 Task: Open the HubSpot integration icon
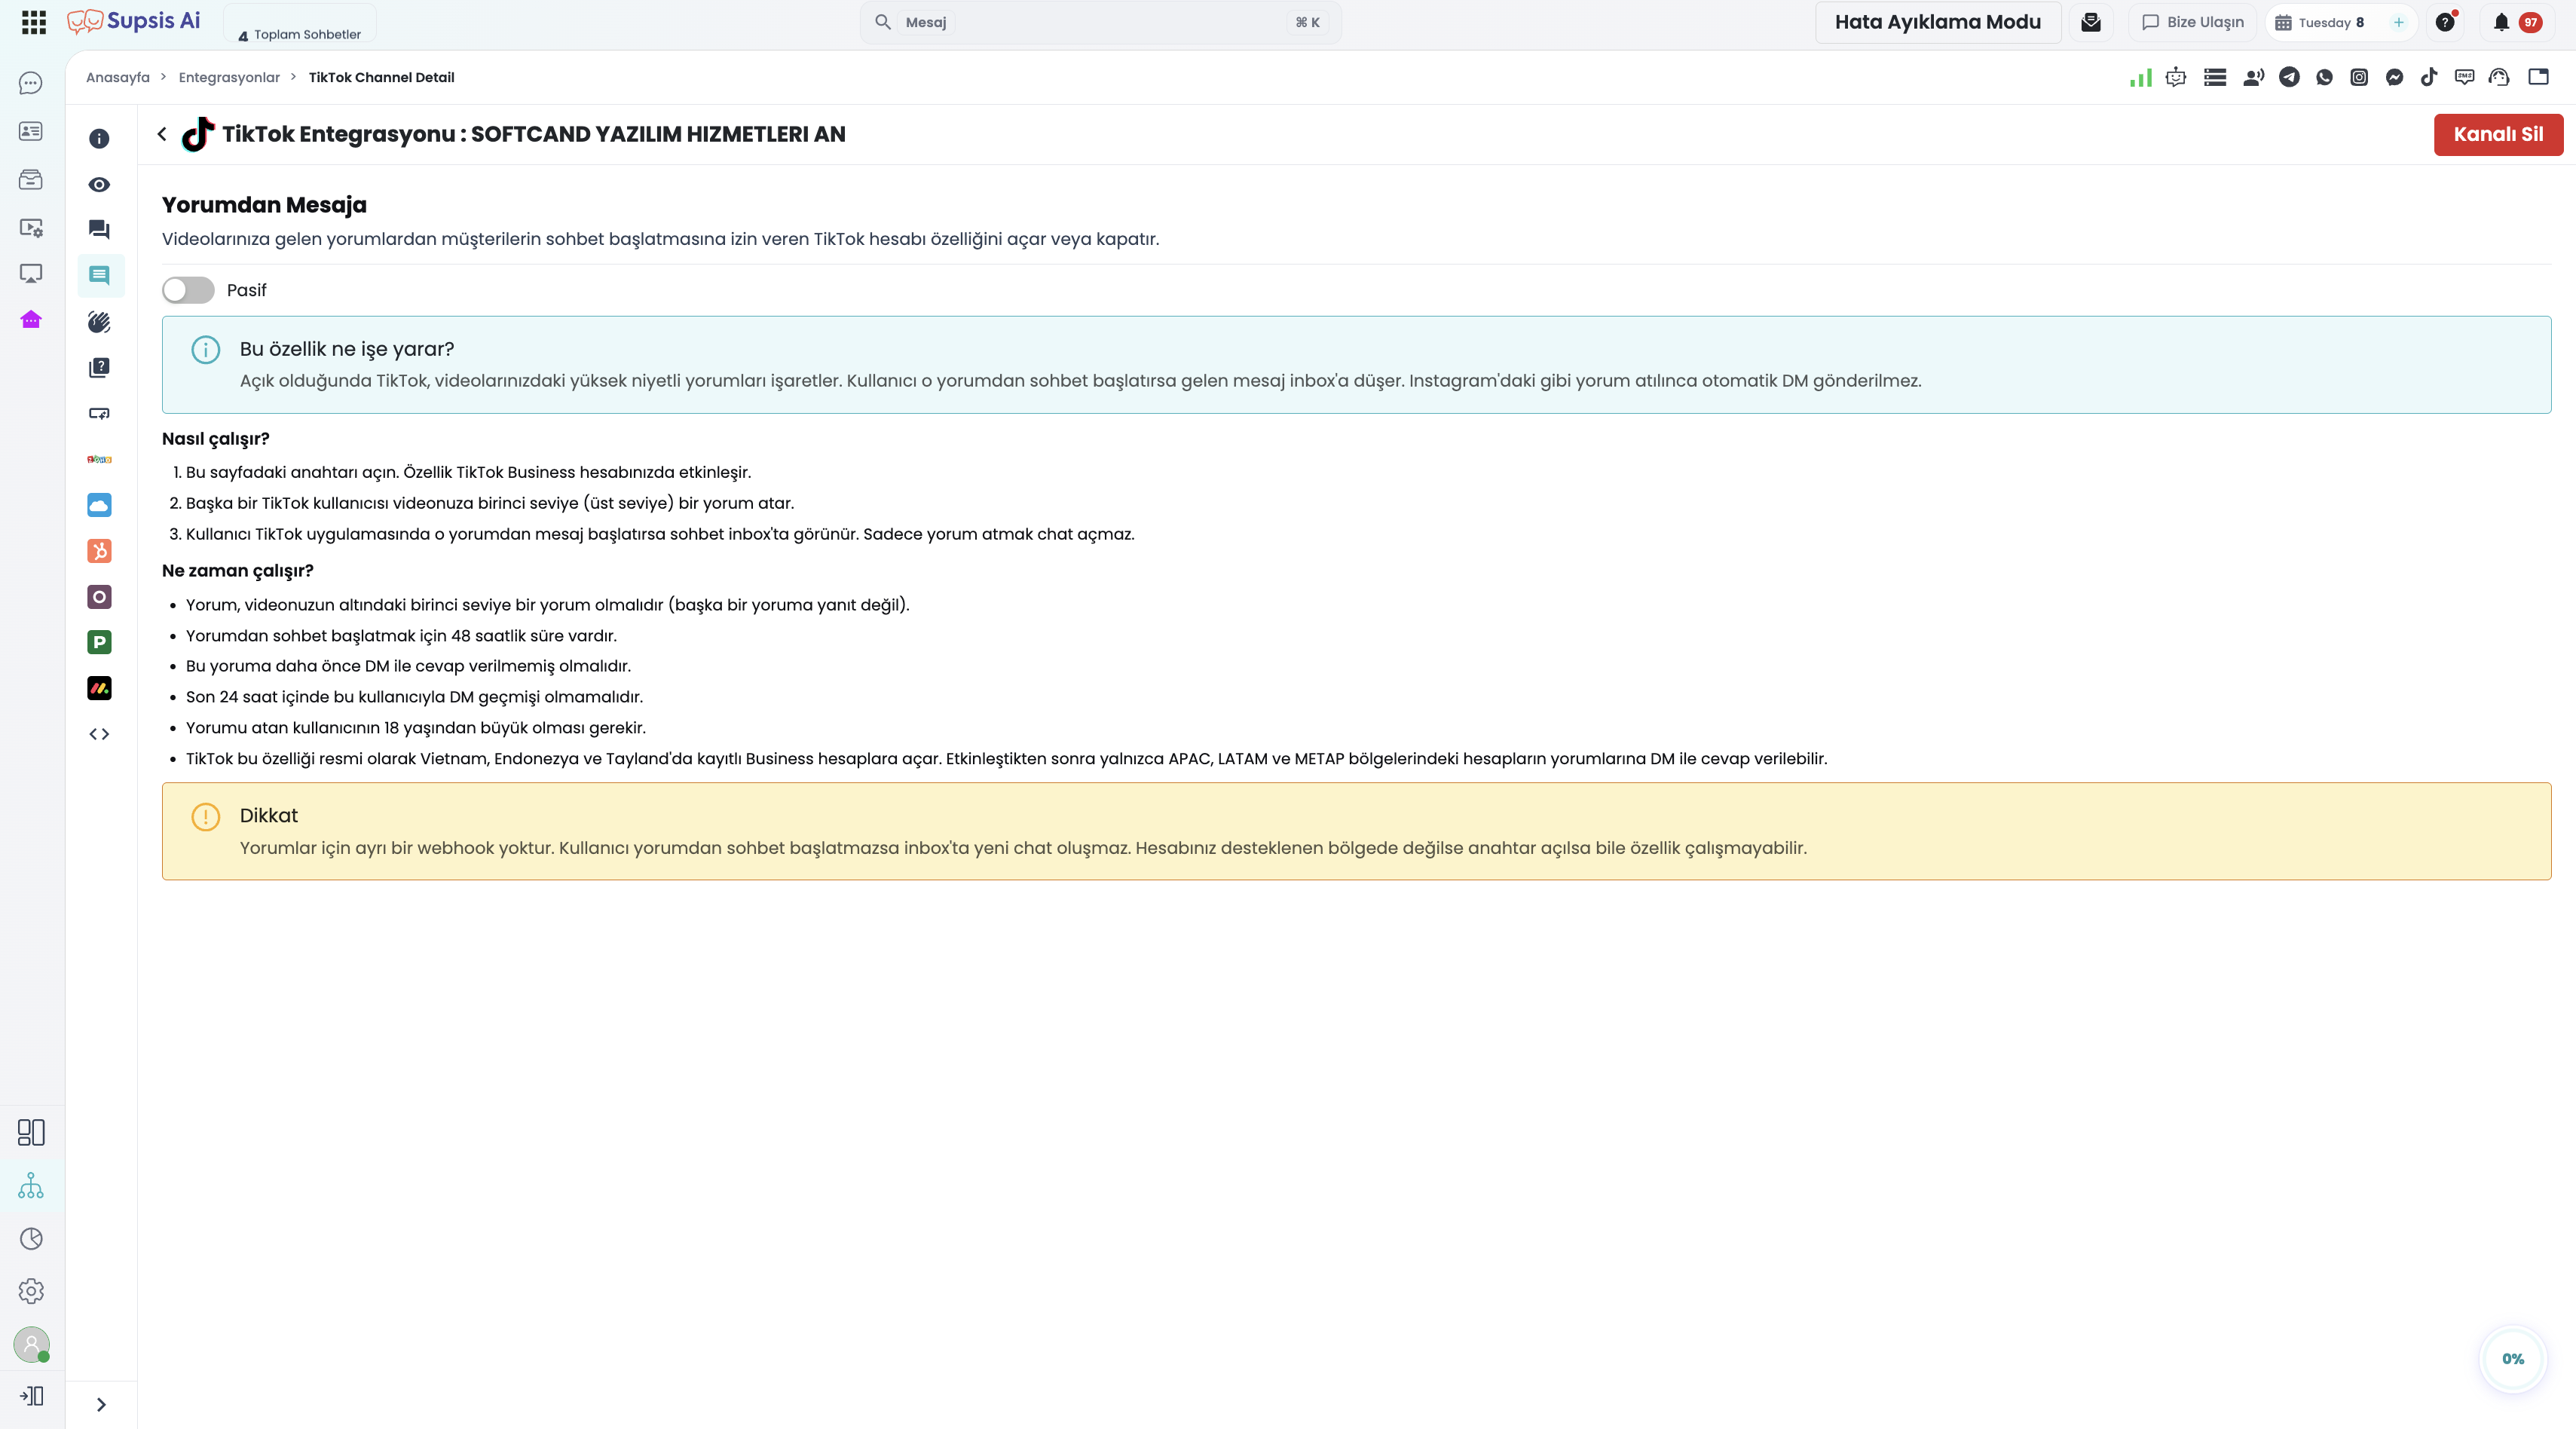[x=99, y=551]
